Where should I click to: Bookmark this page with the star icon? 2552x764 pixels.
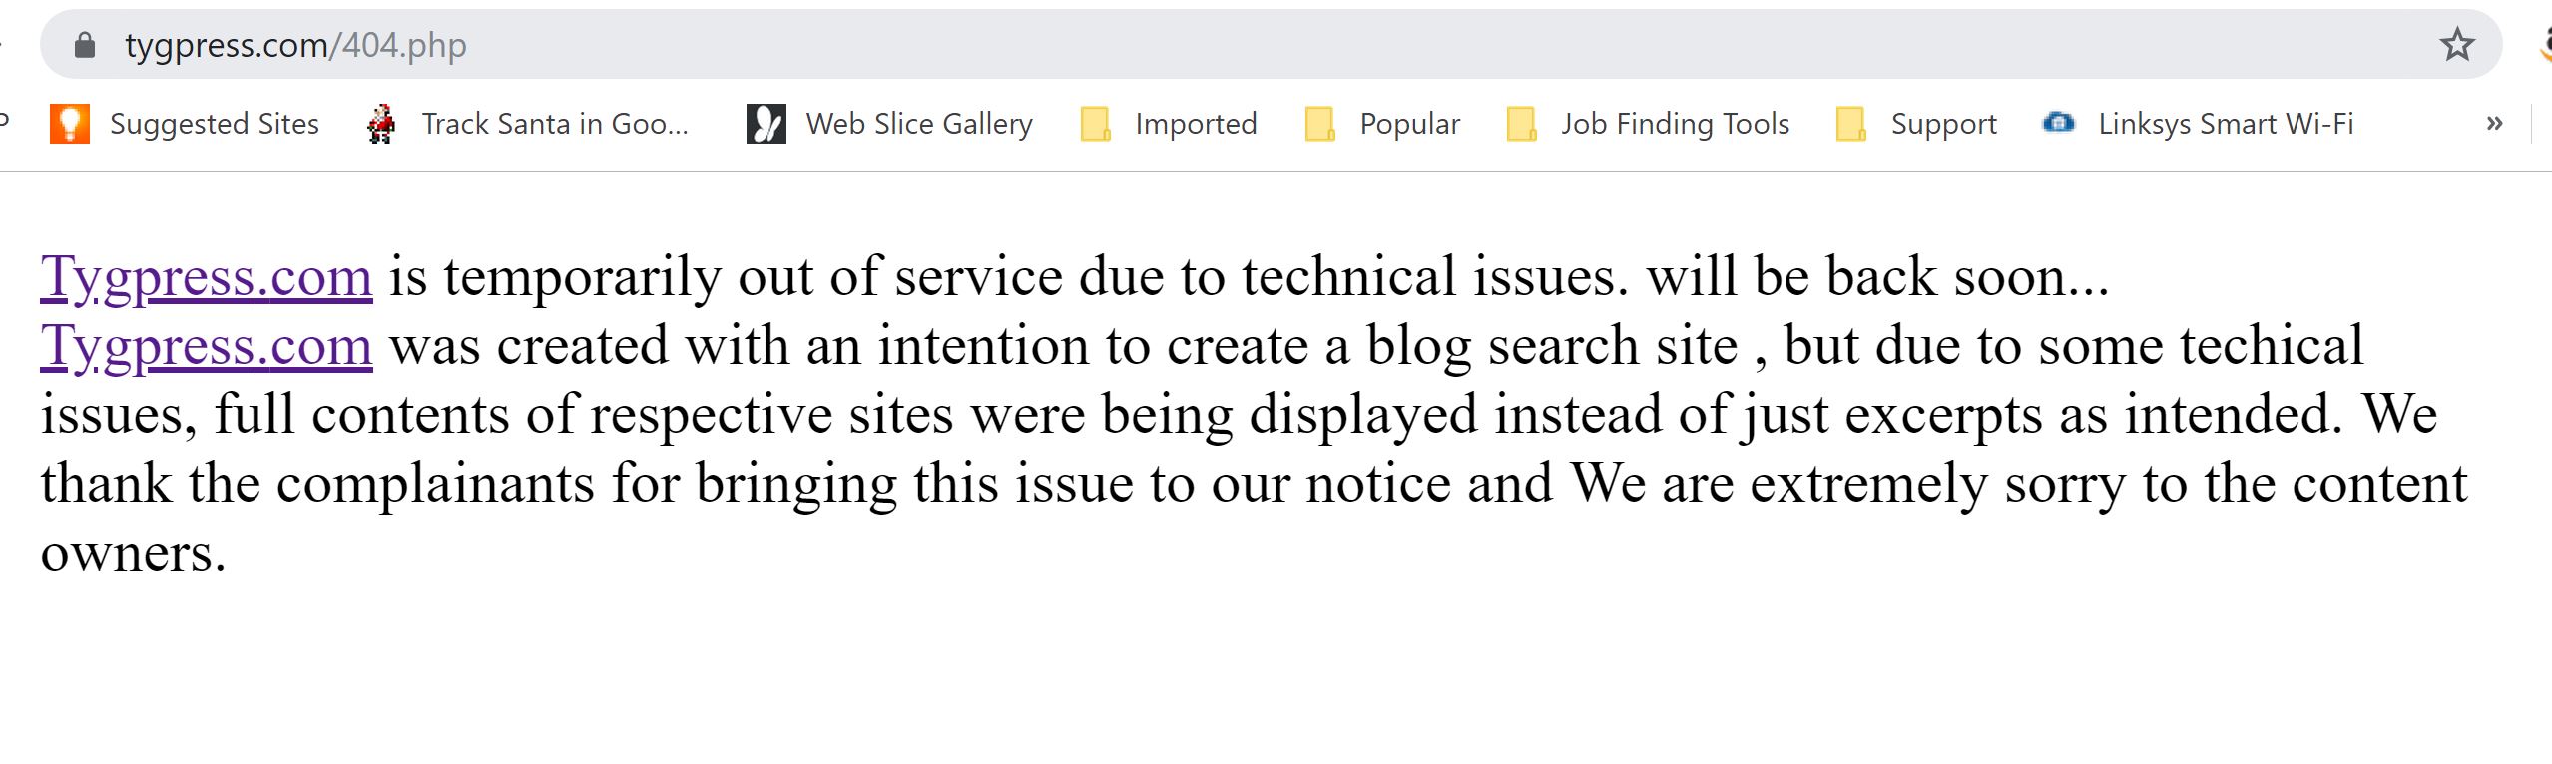coord(2456,45)
